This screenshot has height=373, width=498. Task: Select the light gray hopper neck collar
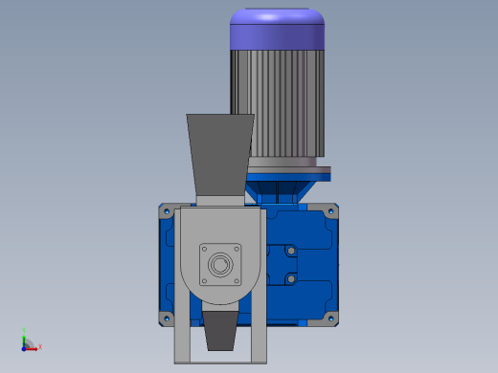(x=220, y=201)
